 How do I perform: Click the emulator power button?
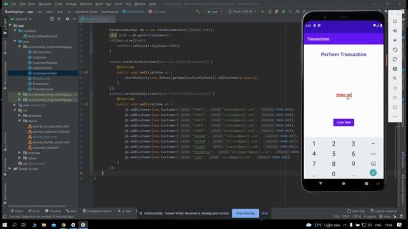[395, 21]
